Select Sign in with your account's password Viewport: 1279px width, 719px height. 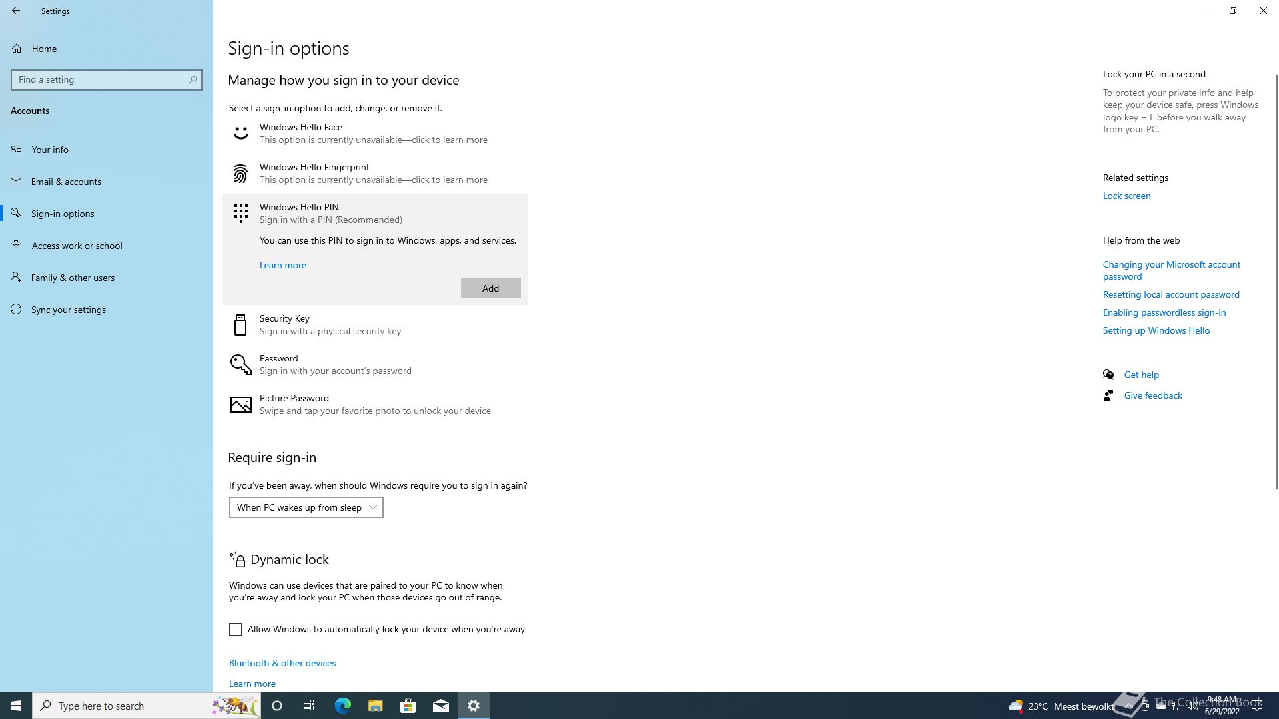pos(336,371)
